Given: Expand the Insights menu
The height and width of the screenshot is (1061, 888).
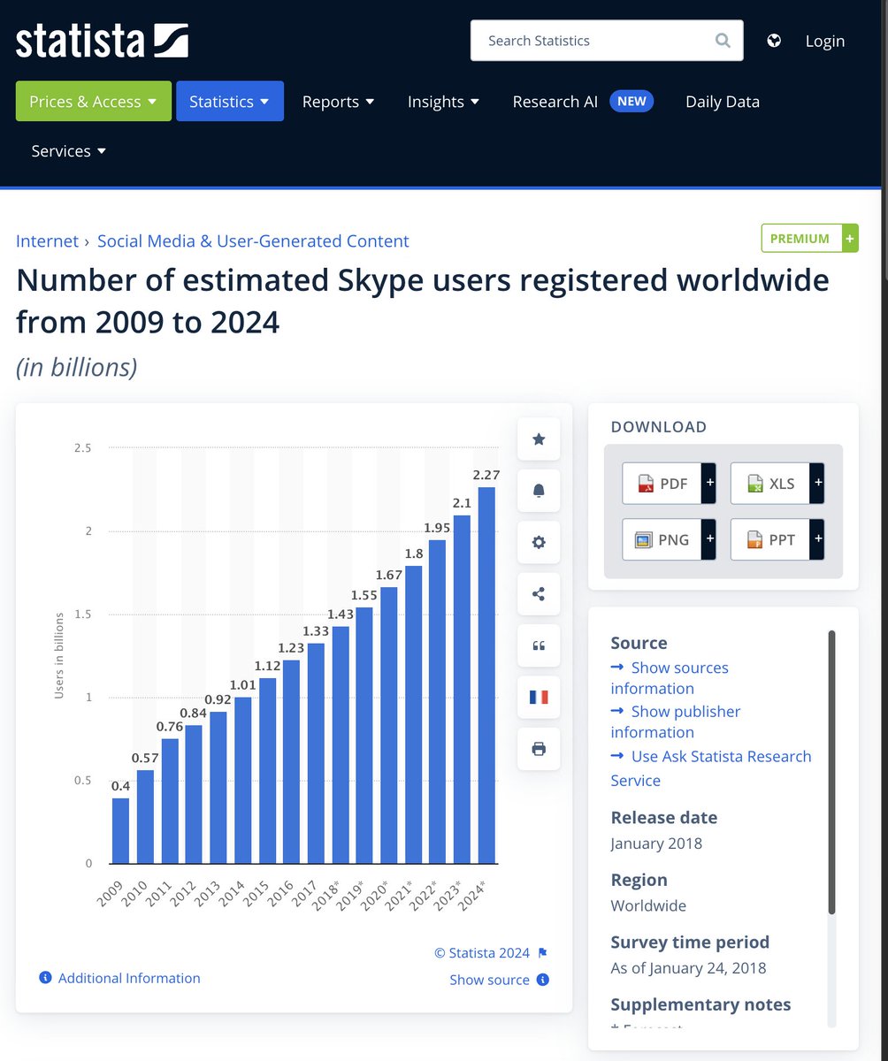Looking at the screenshot, I should [x=444, y=102].
